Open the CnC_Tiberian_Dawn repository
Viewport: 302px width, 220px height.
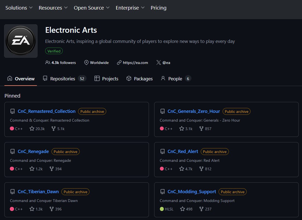tap(38, 192)
